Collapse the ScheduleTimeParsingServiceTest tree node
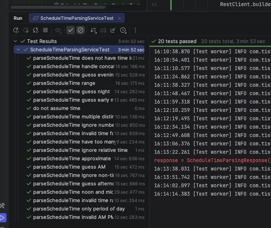The image size is (271, 228). point(18,49)
